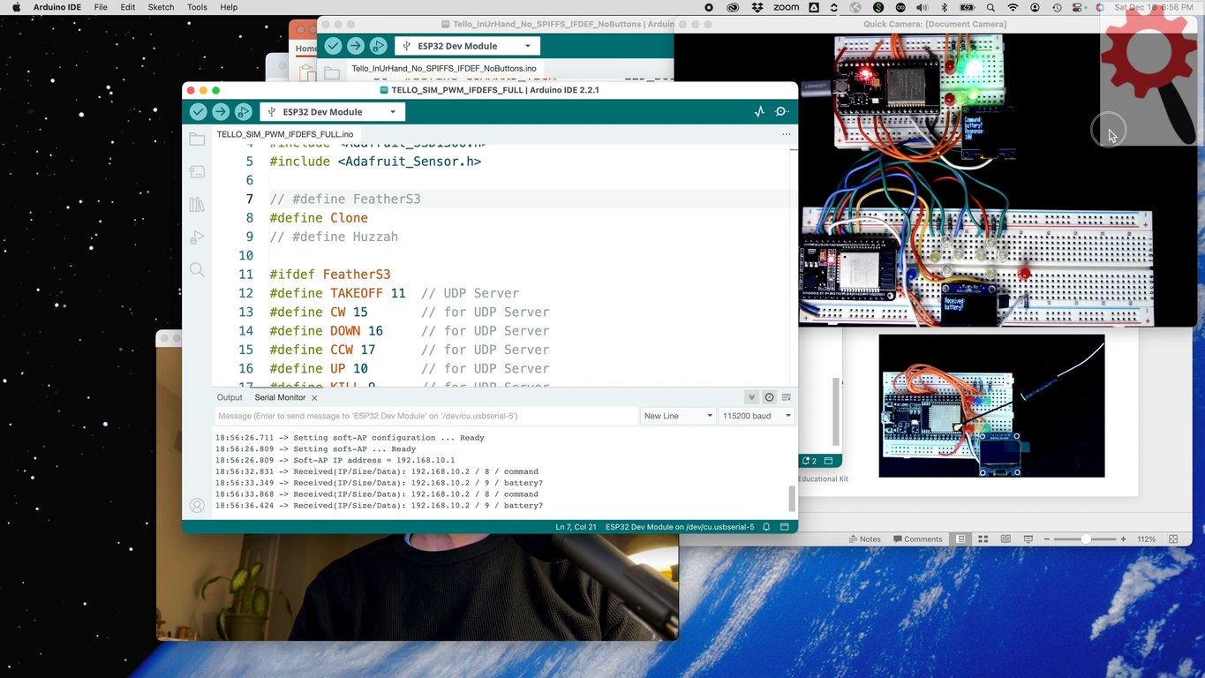1205x678 pixels.
Task: Open the Boards Manager sidebar icon
Action: tap(197, 172)
